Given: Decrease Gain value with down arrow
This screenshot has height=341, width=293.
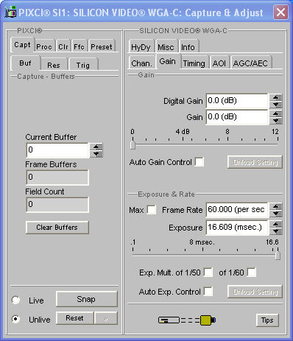Looking at the screenshot, I should (x=276, y=121).
